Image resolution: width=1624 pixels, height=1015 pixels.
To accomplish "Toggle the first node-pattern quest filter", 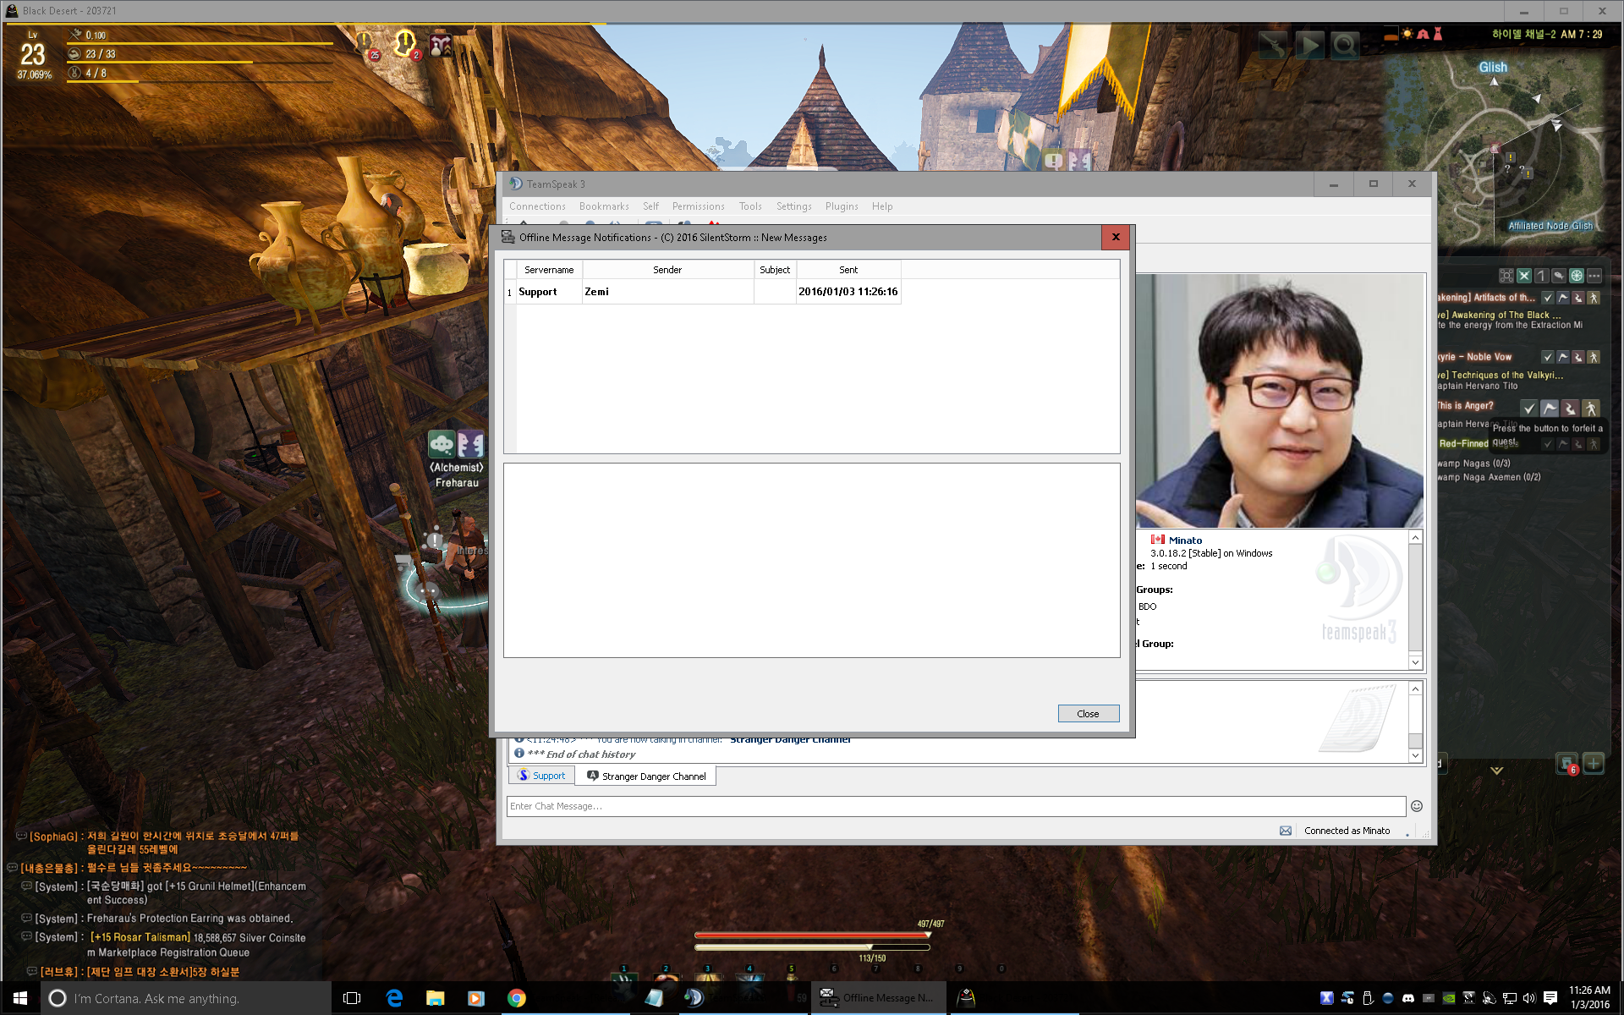I will point(1506,276).
